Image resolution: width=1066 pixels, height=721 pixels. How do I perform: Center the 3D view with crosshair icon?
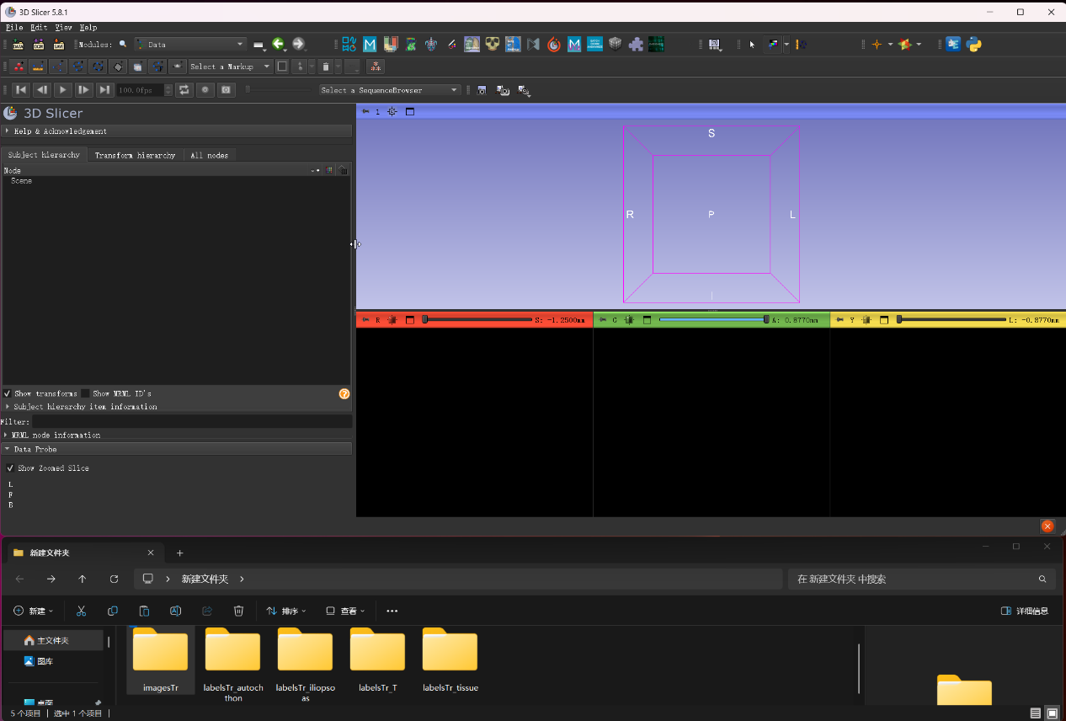pos(392,111)
